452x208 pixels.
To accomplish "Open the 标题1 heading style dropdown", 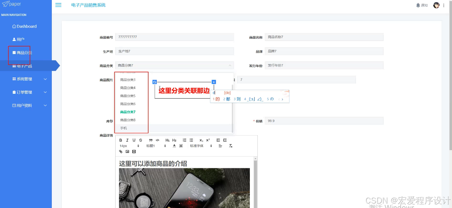I will (156, 146).
